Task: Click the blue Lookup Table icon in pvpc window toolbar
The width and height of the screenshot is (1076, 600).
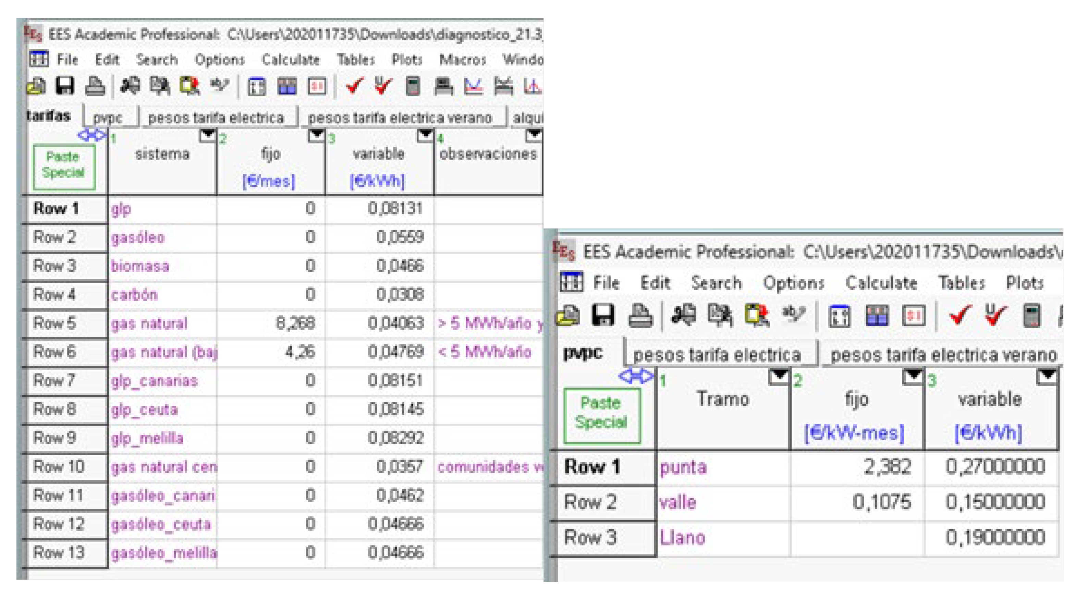Action: click(877, 316)
